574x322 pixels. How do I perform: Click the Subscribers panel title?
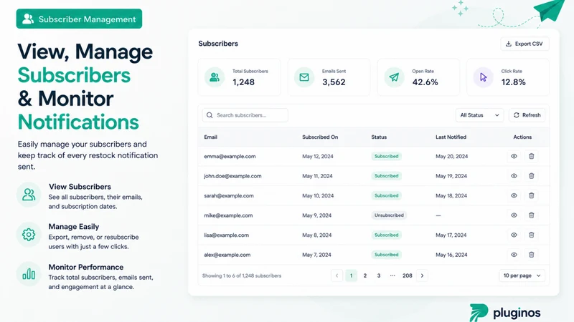tap(218, 44)
